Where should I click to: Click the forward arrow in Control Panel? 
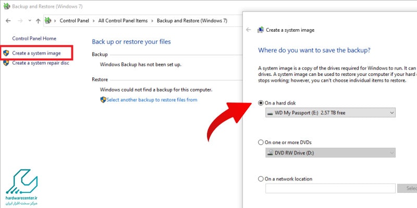20,21
